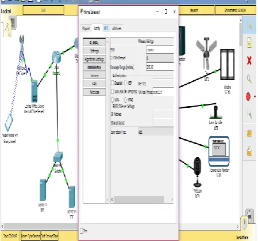258x241 pixels.
Task: Click the Smartphone device icon
Action: 9,122
